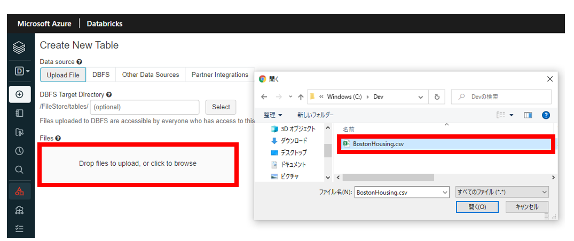Screen dimensions: 574x241
Task: Click the help icon beside Data source
Action: point(79,62)
